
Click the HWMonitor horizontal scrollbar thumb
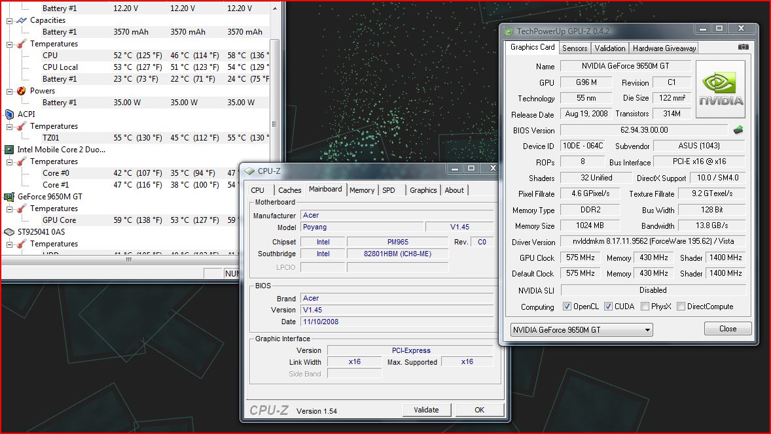(128, 259)
